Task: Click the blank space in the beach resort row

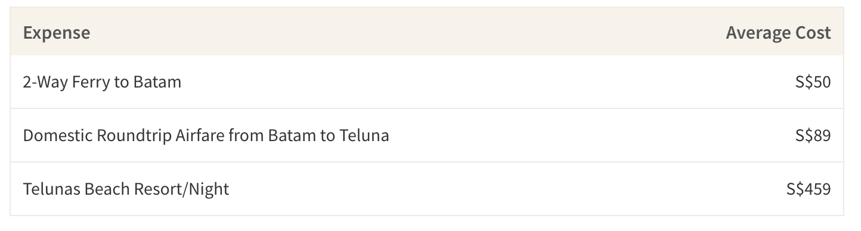Action: tap(507, 189)
